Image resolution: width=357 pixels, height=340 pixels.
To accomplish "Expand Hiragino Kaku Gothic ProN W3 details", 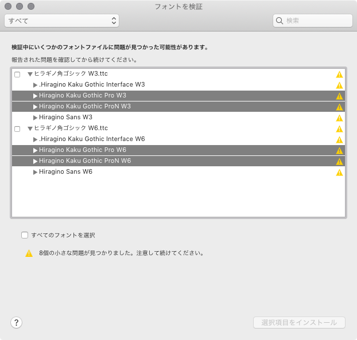I will coord(35,107).
